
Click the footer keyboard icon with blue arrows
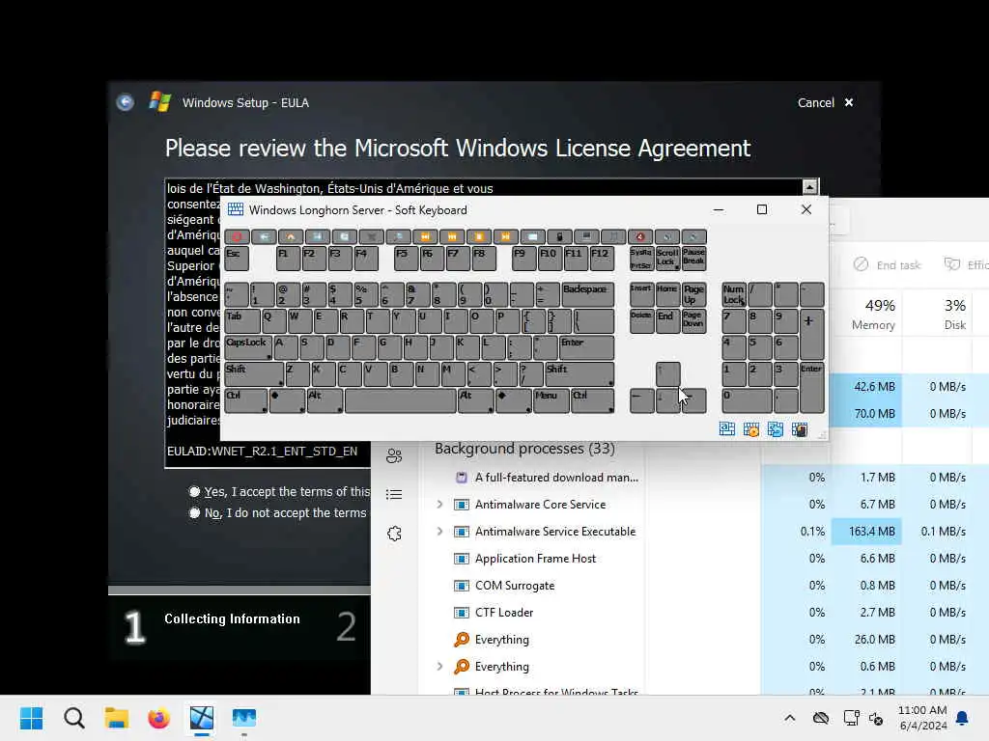coord(776,429)
